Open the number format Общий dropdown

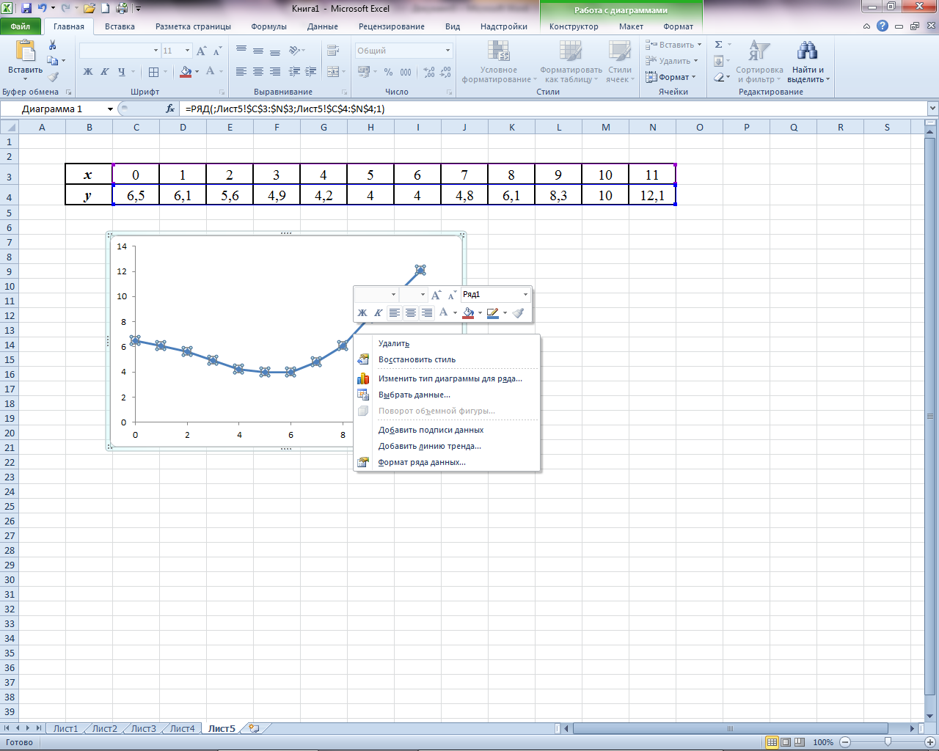tap(447, 51)
